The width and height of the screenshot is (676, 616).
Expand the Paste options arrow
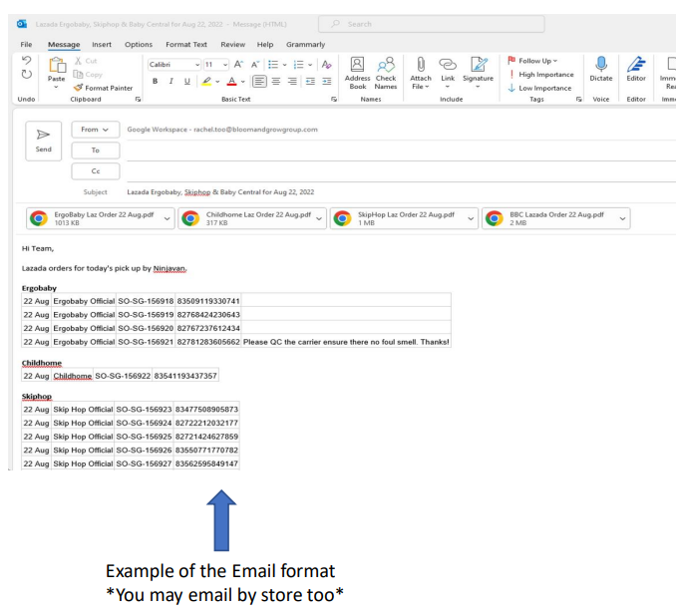(56, 87)
